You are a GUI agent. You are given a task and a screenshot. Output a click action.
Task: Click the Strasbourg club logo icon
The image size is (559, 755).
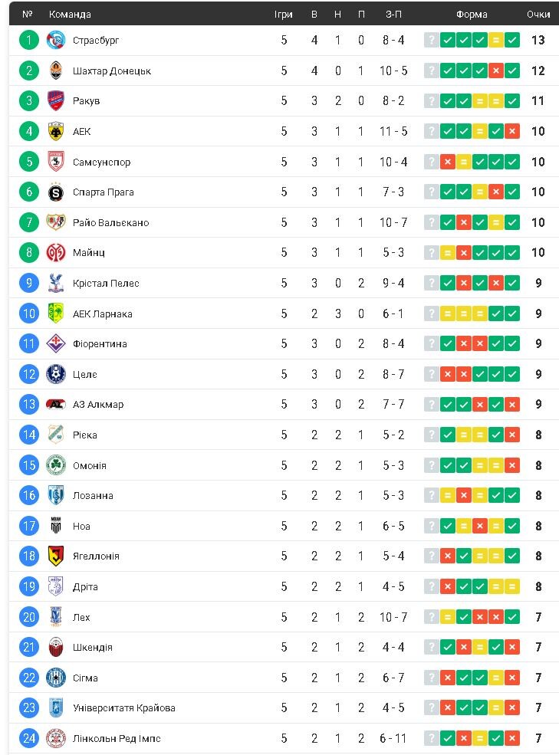(x=56, y=41)
